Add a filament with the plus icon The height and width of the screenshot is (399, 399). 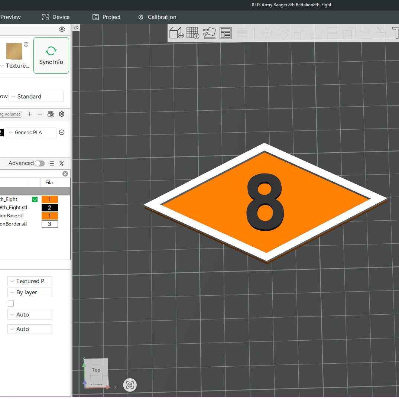click(30, 114)
